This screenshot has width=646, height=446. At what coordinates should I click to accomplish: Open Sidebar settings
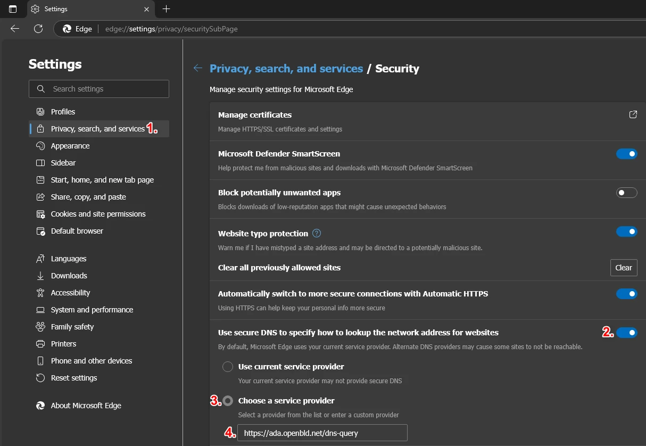99,163
